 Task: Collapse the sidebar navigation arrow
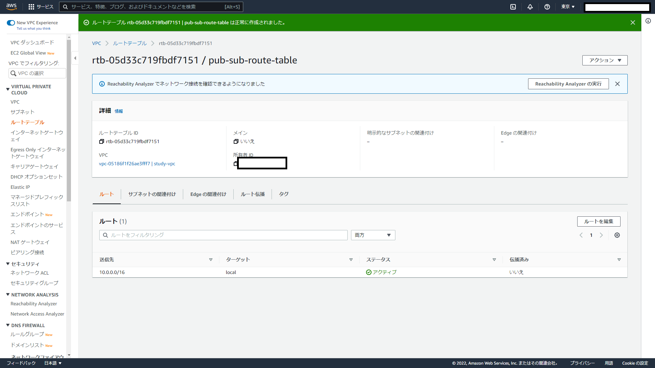click(75, 58)
